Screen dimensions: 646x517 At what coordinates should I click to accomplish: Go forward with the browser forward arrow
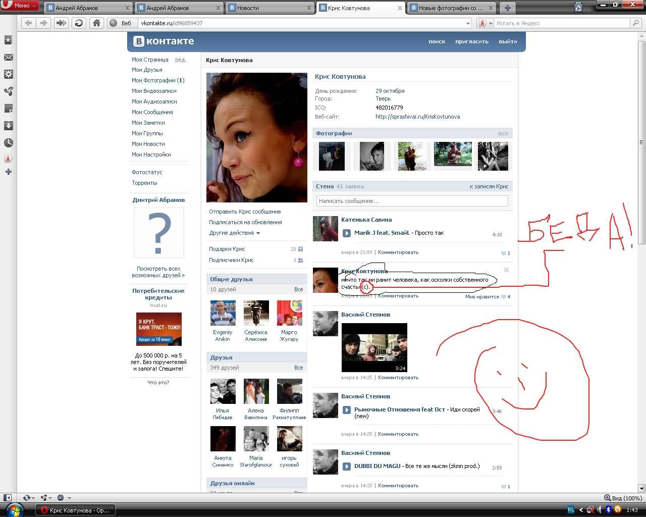tap(44, 23)
